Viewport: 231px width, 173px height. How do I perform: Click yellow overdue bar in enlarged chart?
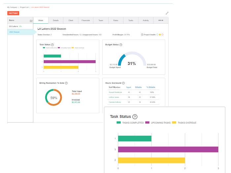coord(151,160)
